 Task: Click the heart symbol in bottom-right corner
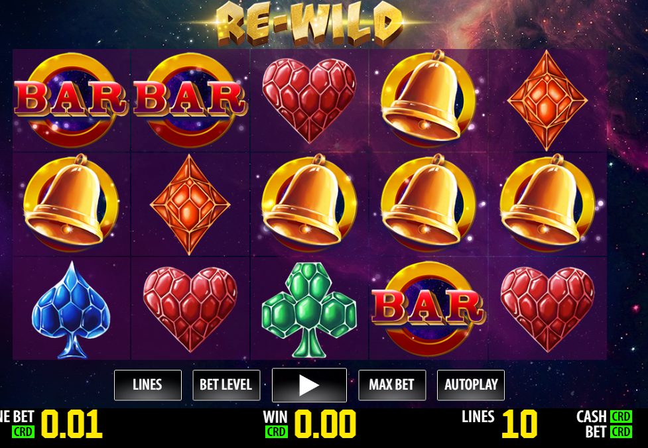(547, 309)
